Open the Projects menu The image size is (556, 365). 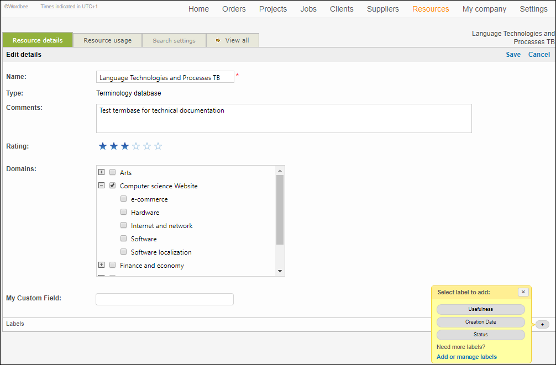273,9
